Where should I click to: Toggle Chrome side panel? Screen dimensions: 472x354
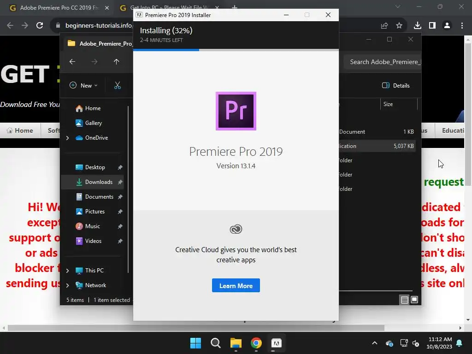(x=432, y=26)
